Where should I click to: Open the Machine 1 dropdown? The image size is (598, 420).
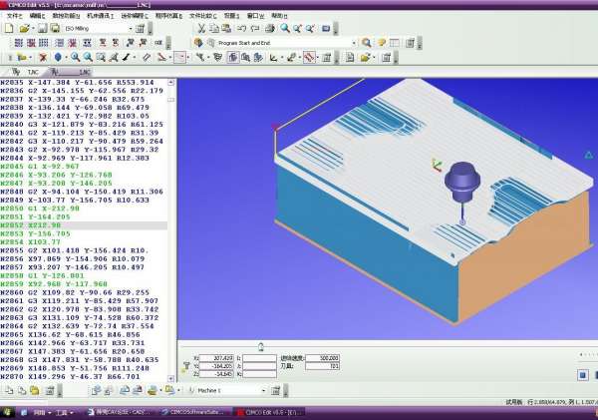click(263, 391)
